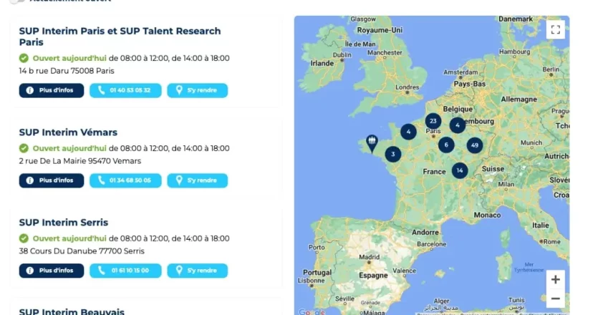
Task: Expand the cluster marker showing 49
Action: click(475, 145)
